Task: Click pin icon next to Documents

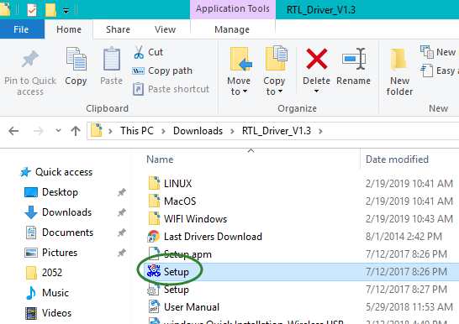Action: tap(122, 233)
